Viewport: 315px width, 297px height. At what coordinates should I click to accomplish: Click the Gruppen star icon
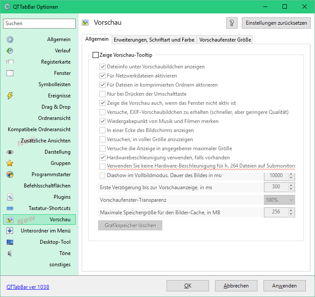(x=10, y=163)
